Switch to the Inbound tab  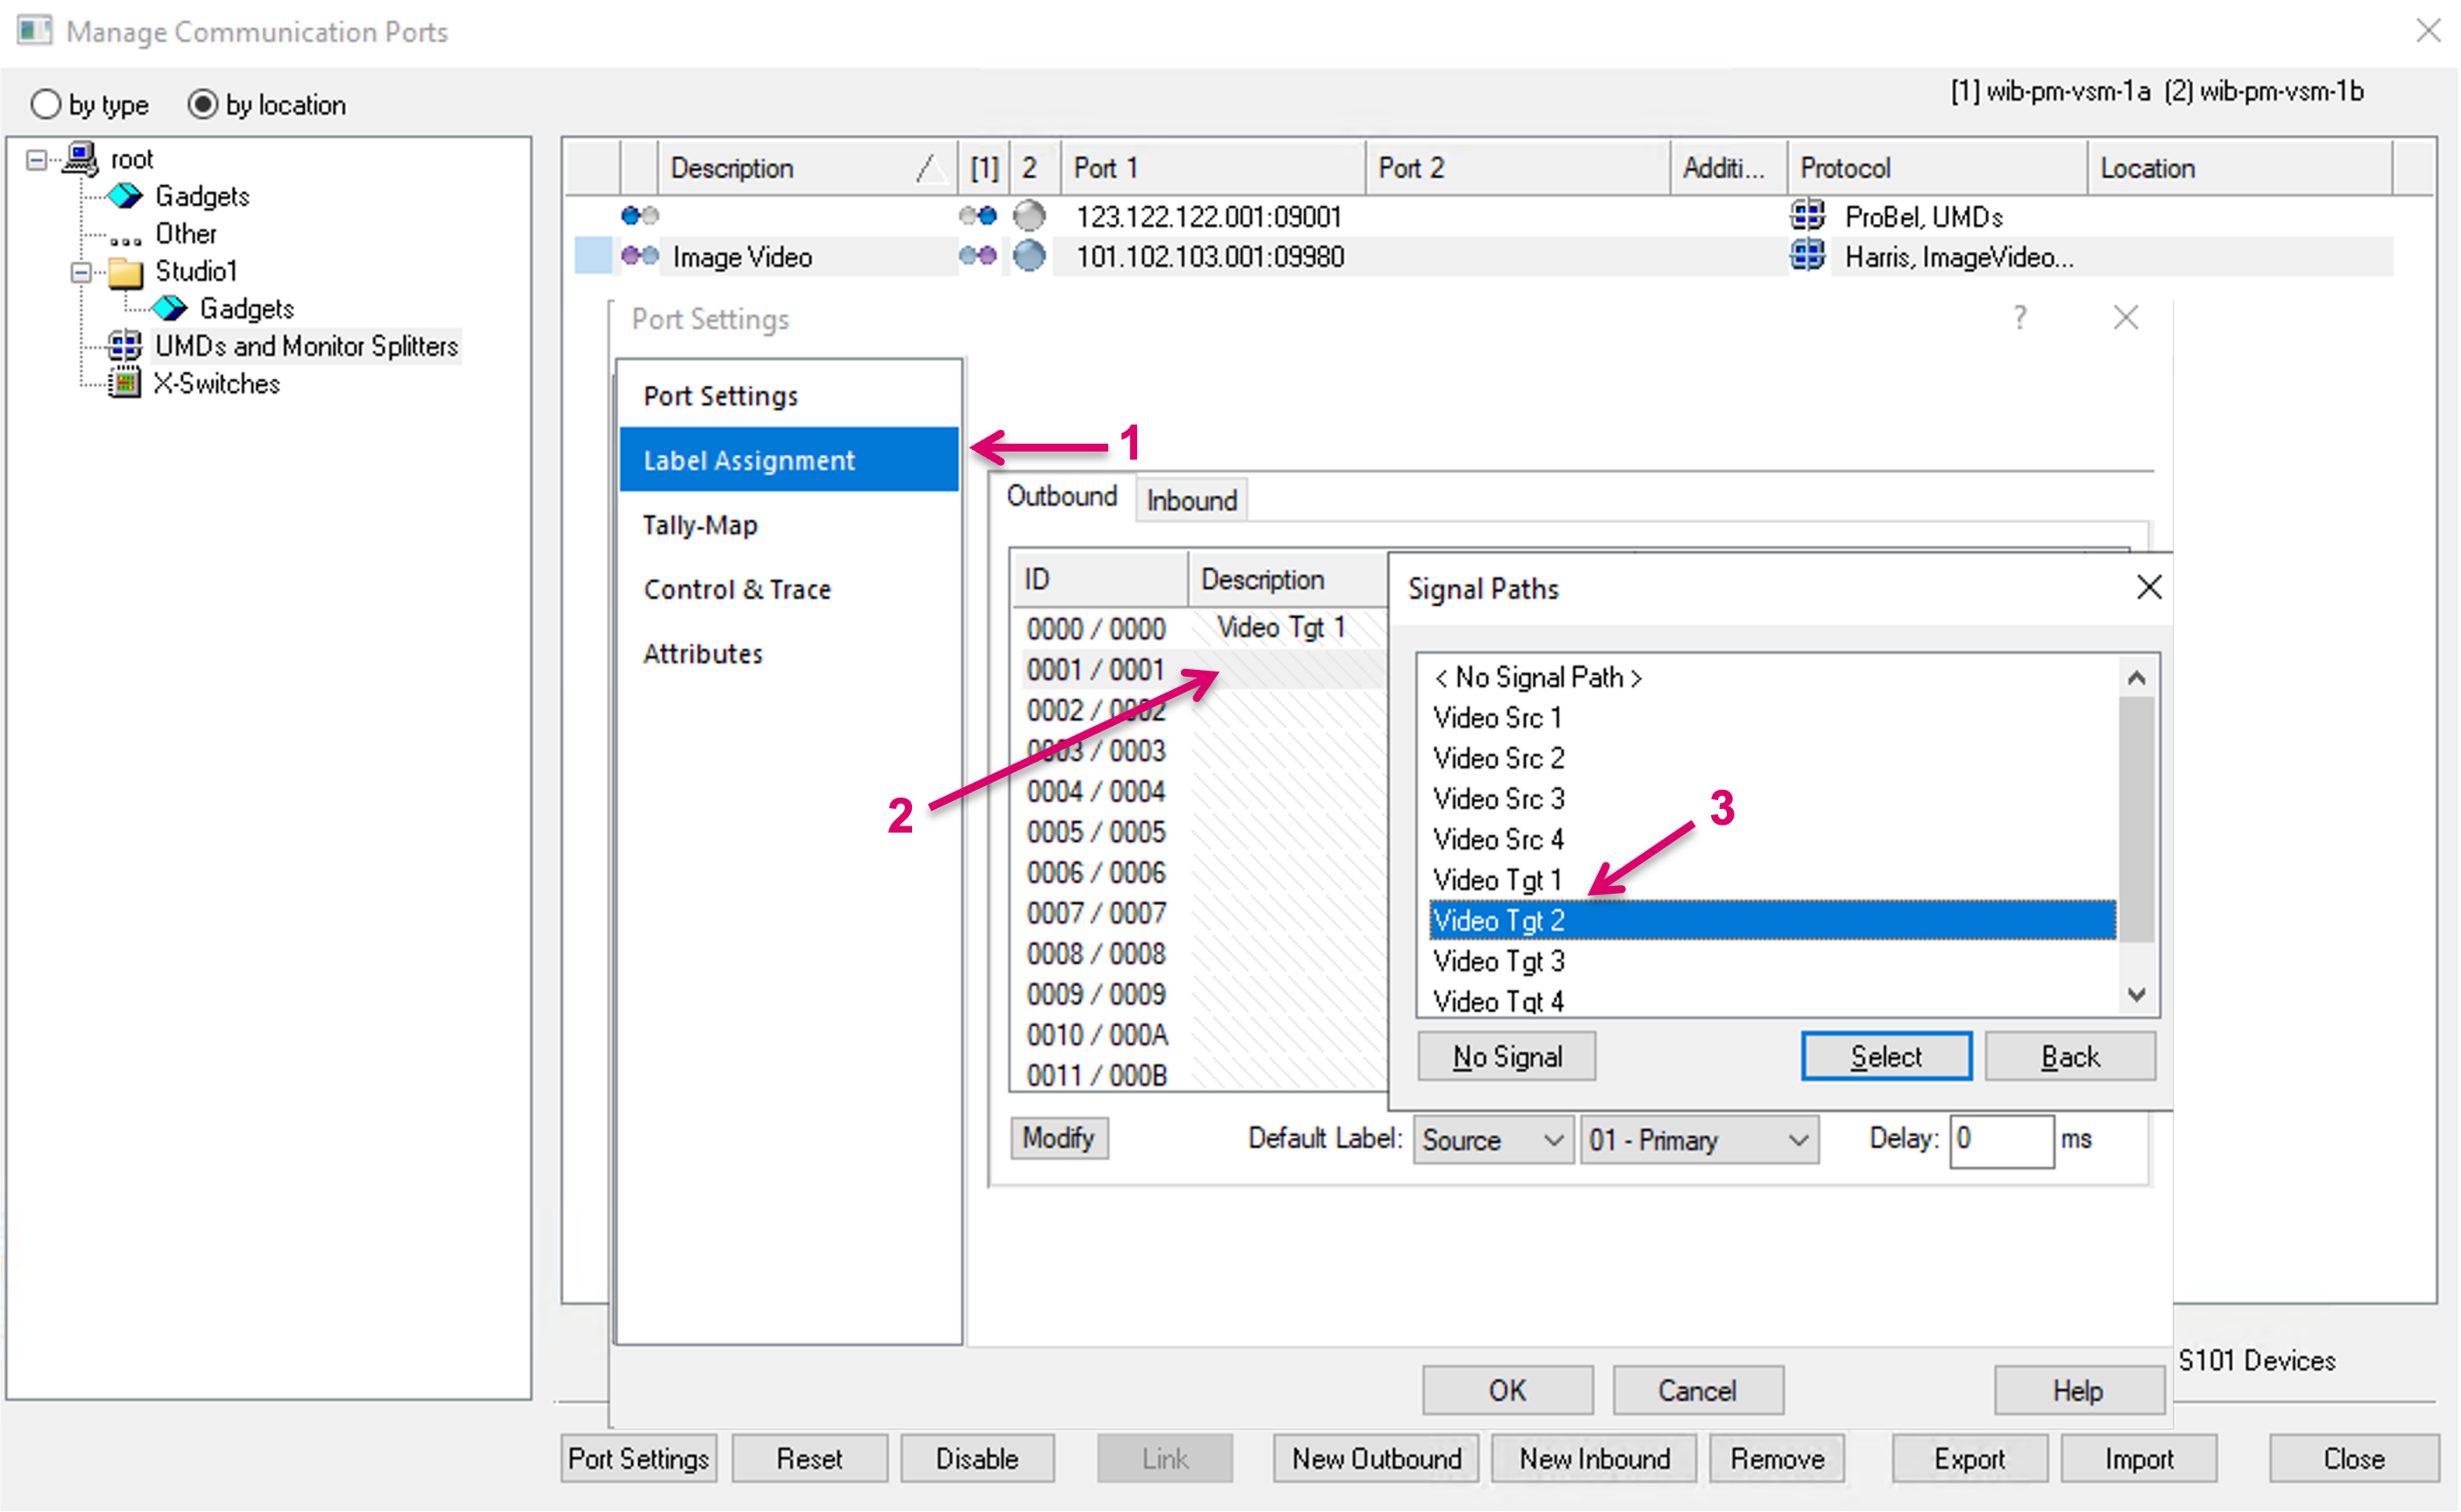(x=1191, y=500)
